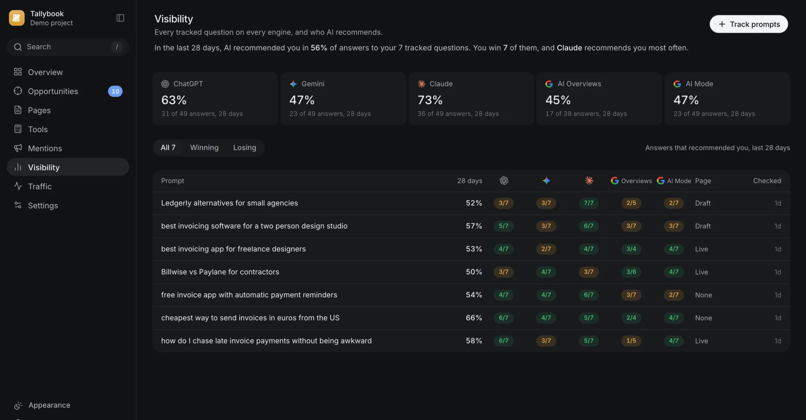Click Google icon beside Overviews column header
The width and height of the screenshot is (806, 420).
[615, 180]
